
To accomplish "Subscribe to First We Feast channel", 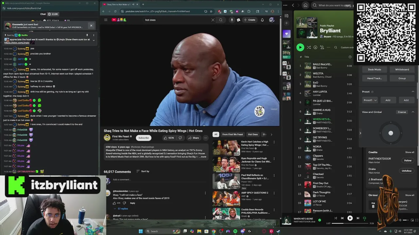I will (143, 138).
